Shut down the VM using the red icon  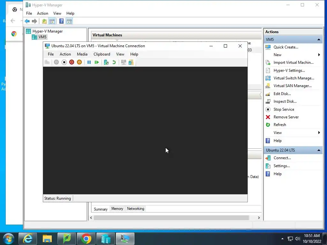[72, 62]
